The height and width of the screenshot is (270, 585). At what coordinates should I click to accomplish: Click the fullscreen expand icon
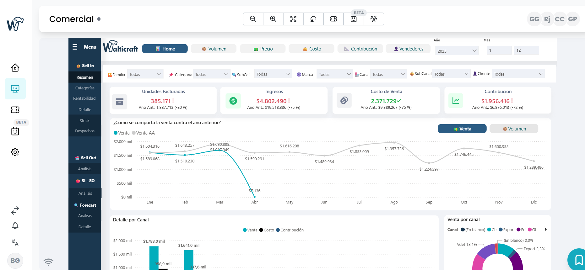(x=293, y=19)
